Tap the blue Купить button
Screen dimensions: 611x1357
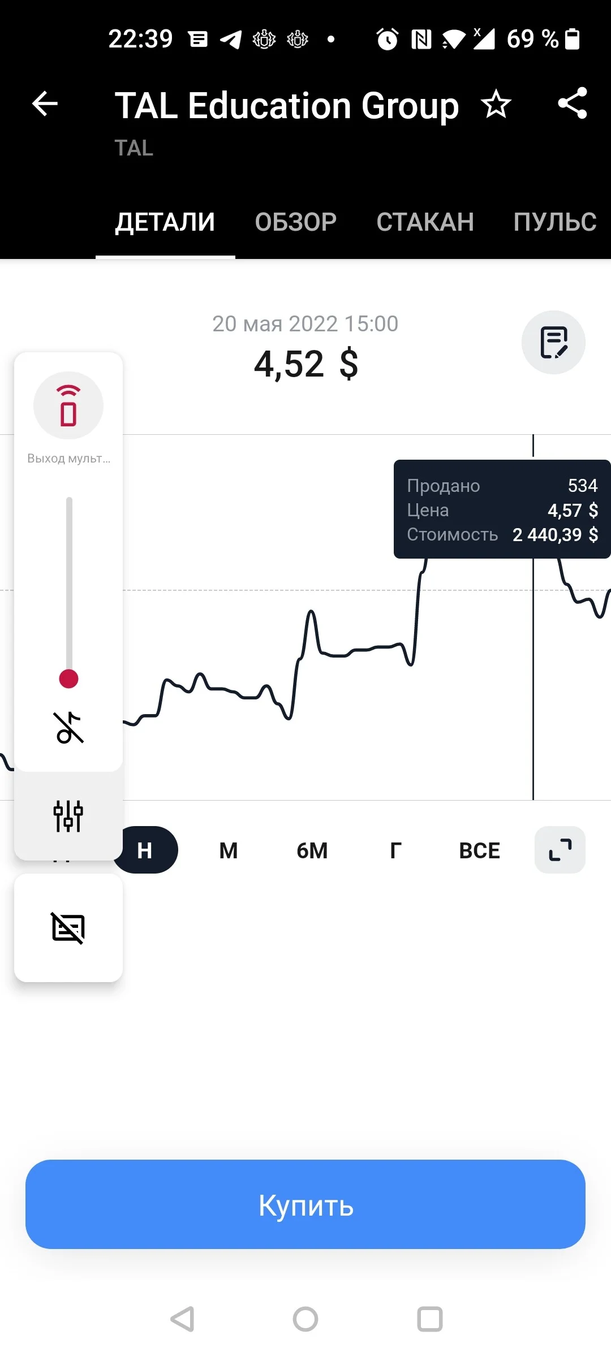tap(305, 1204)
